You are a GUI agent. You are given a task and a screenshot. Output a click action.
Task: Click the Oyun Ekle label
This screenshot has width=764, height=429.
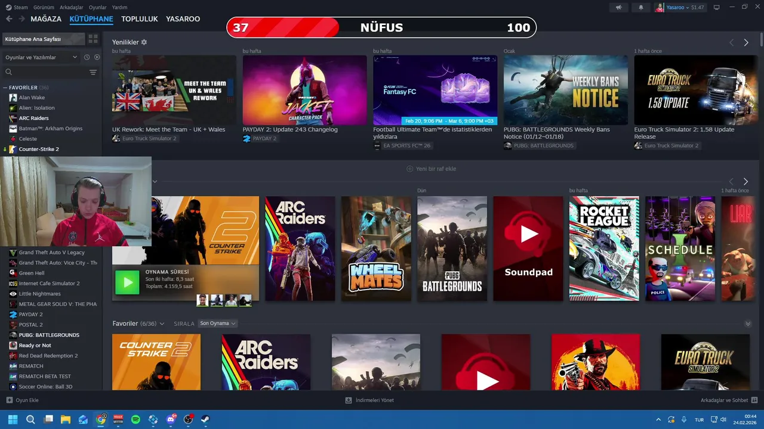click(27, 400)
